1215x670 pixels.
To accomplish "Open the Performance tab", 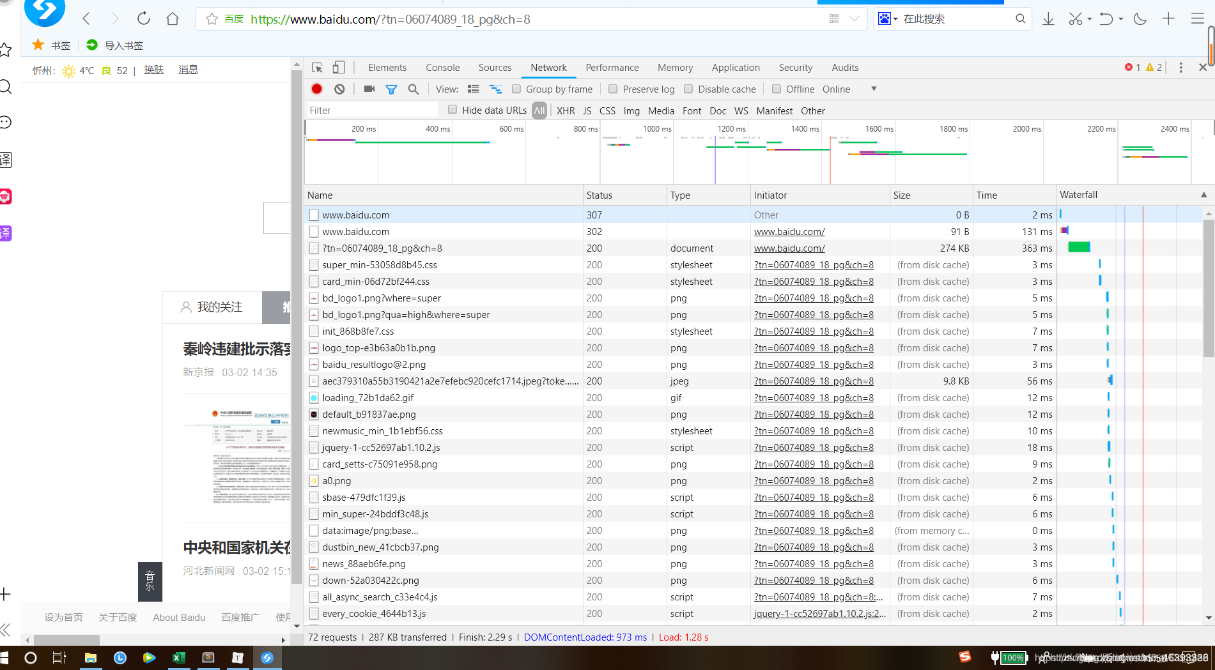I will click(x=612, y=68).
